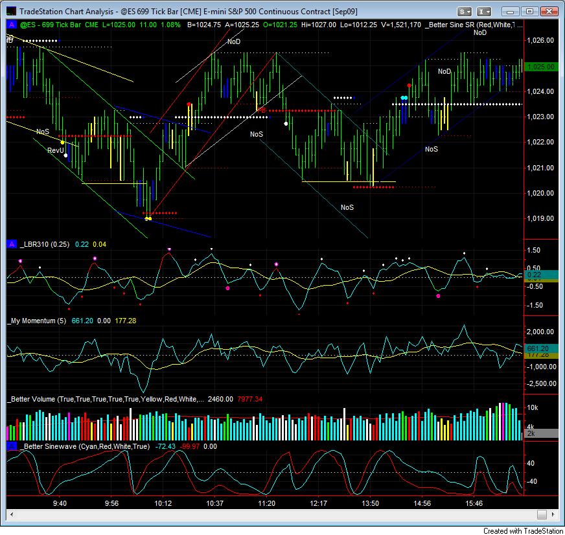Screen dimensions: 565x535
Task: Click the TradeStation Chart Analysis window icon
Action: coord(11,12)
